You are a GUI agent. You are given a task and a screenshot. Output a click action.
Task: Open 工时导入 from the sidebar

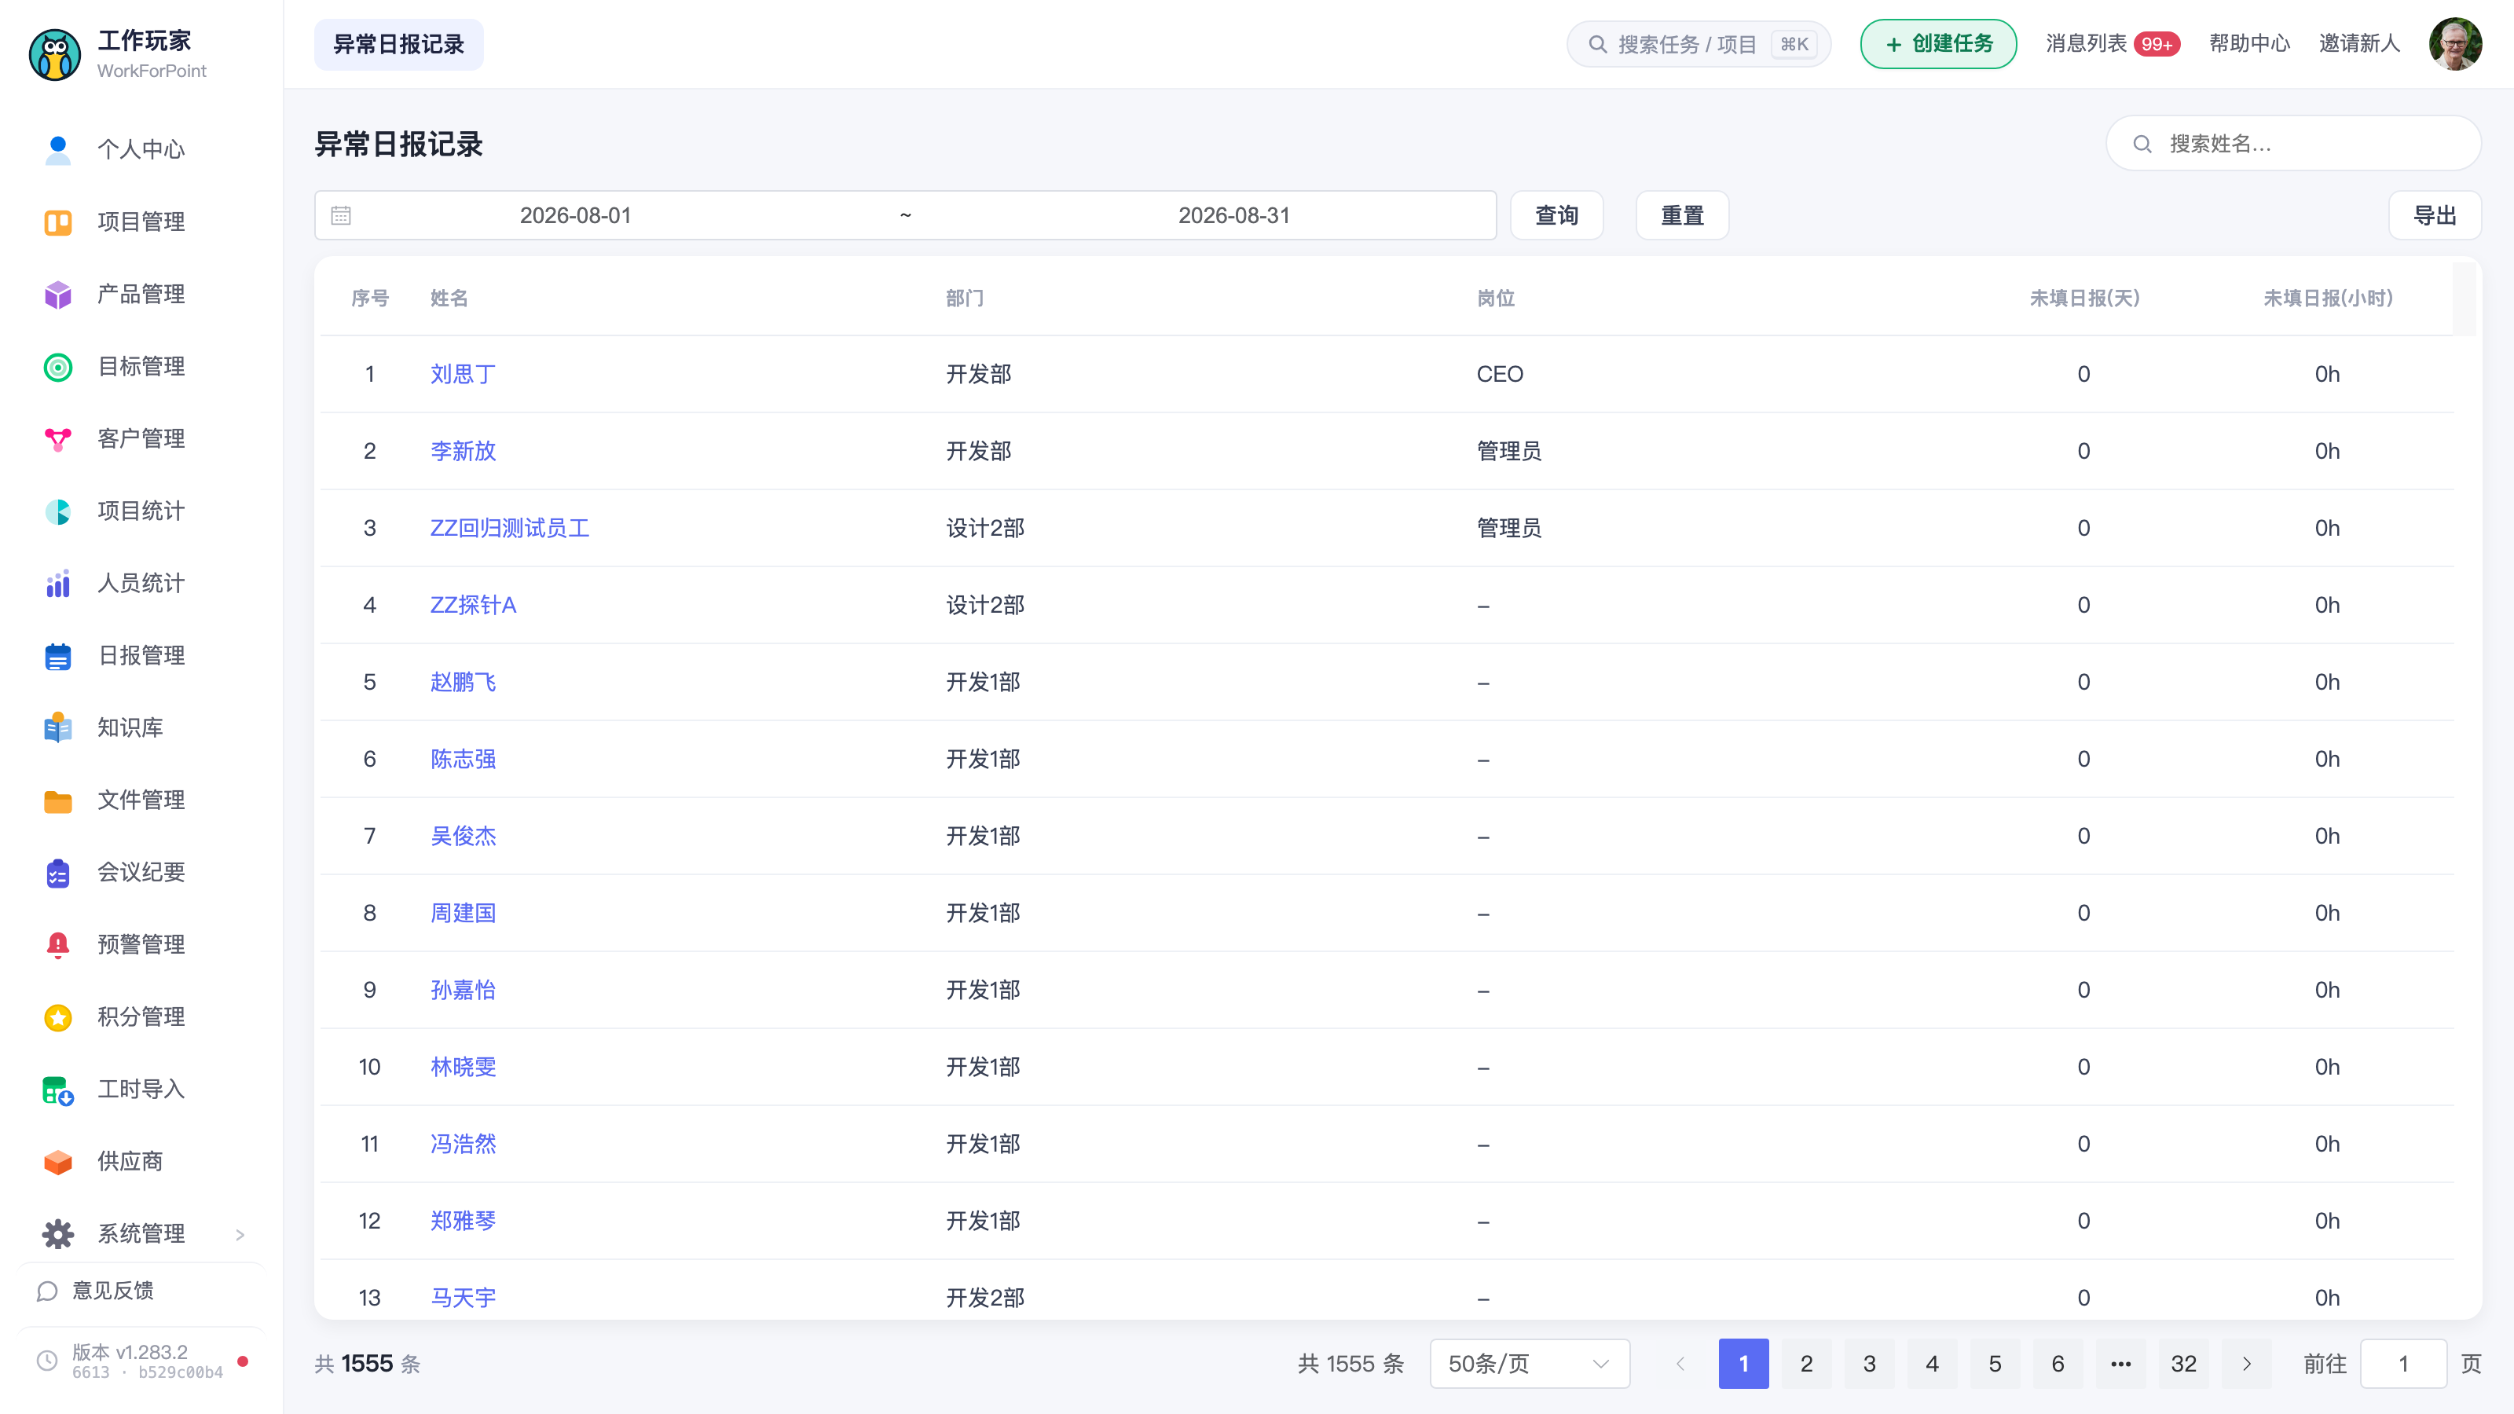[141, 1088]
